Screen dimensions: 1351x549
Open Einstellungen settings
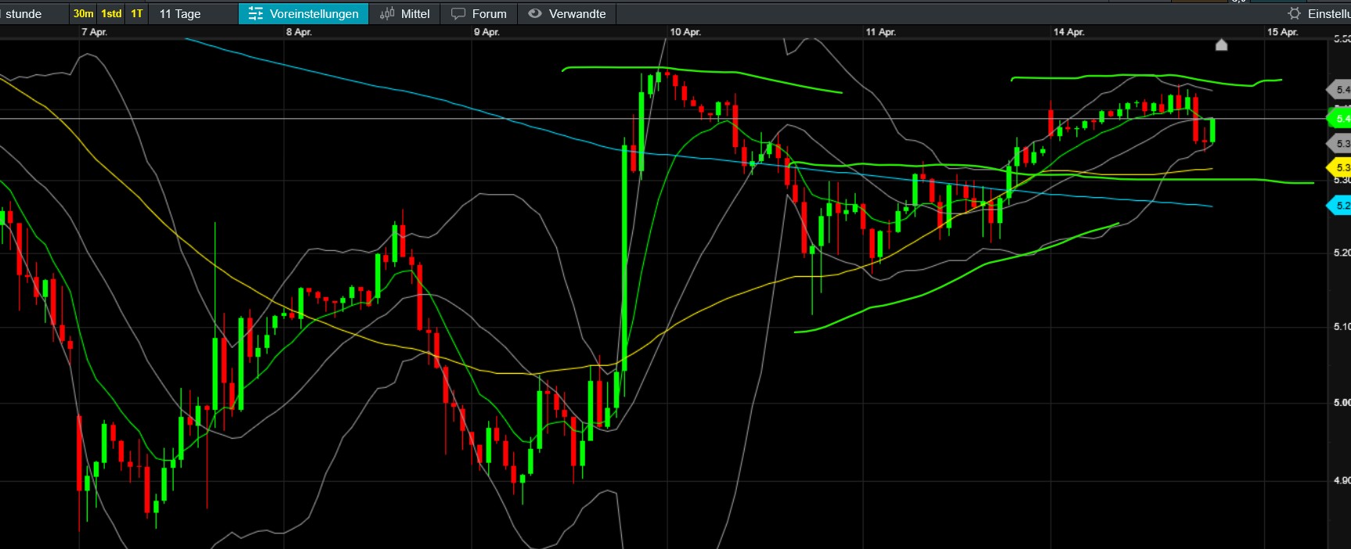point(1319,13)
